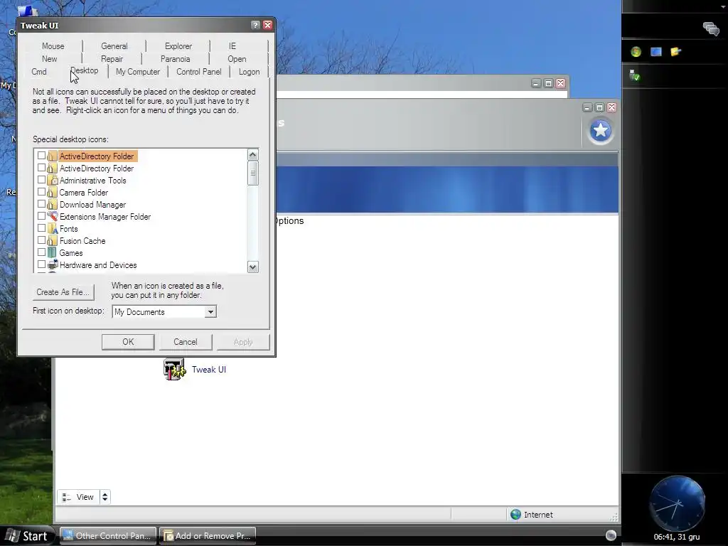Click the round tray icon in taskbar

pos(611,535)
